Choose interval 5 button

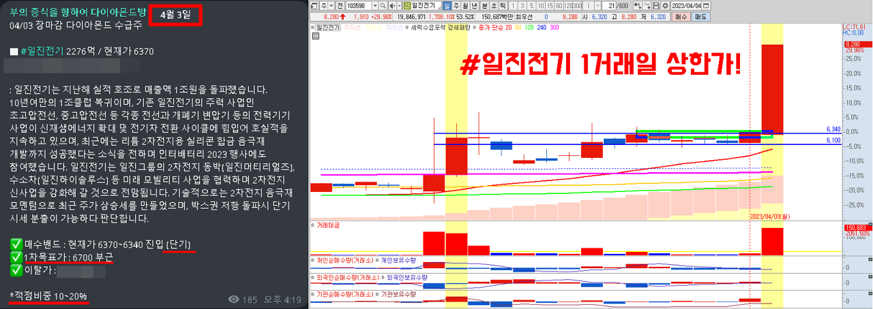click(x=532, y=5)
